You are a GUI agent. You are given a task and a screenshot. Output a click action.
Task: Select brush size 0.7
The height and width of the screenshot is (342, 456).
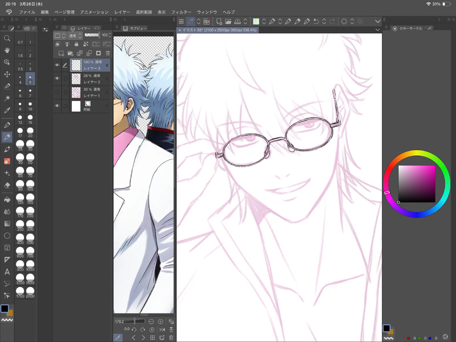20,39
